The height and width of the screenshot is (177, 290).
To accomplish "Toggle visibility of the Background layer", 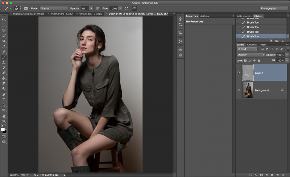I will 239,90.
